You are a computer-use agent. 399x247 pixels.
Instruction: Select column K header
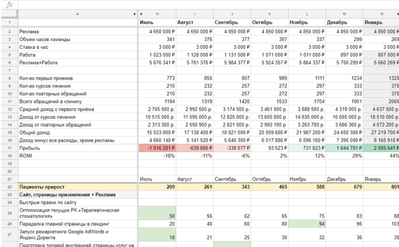pos(270,14)
